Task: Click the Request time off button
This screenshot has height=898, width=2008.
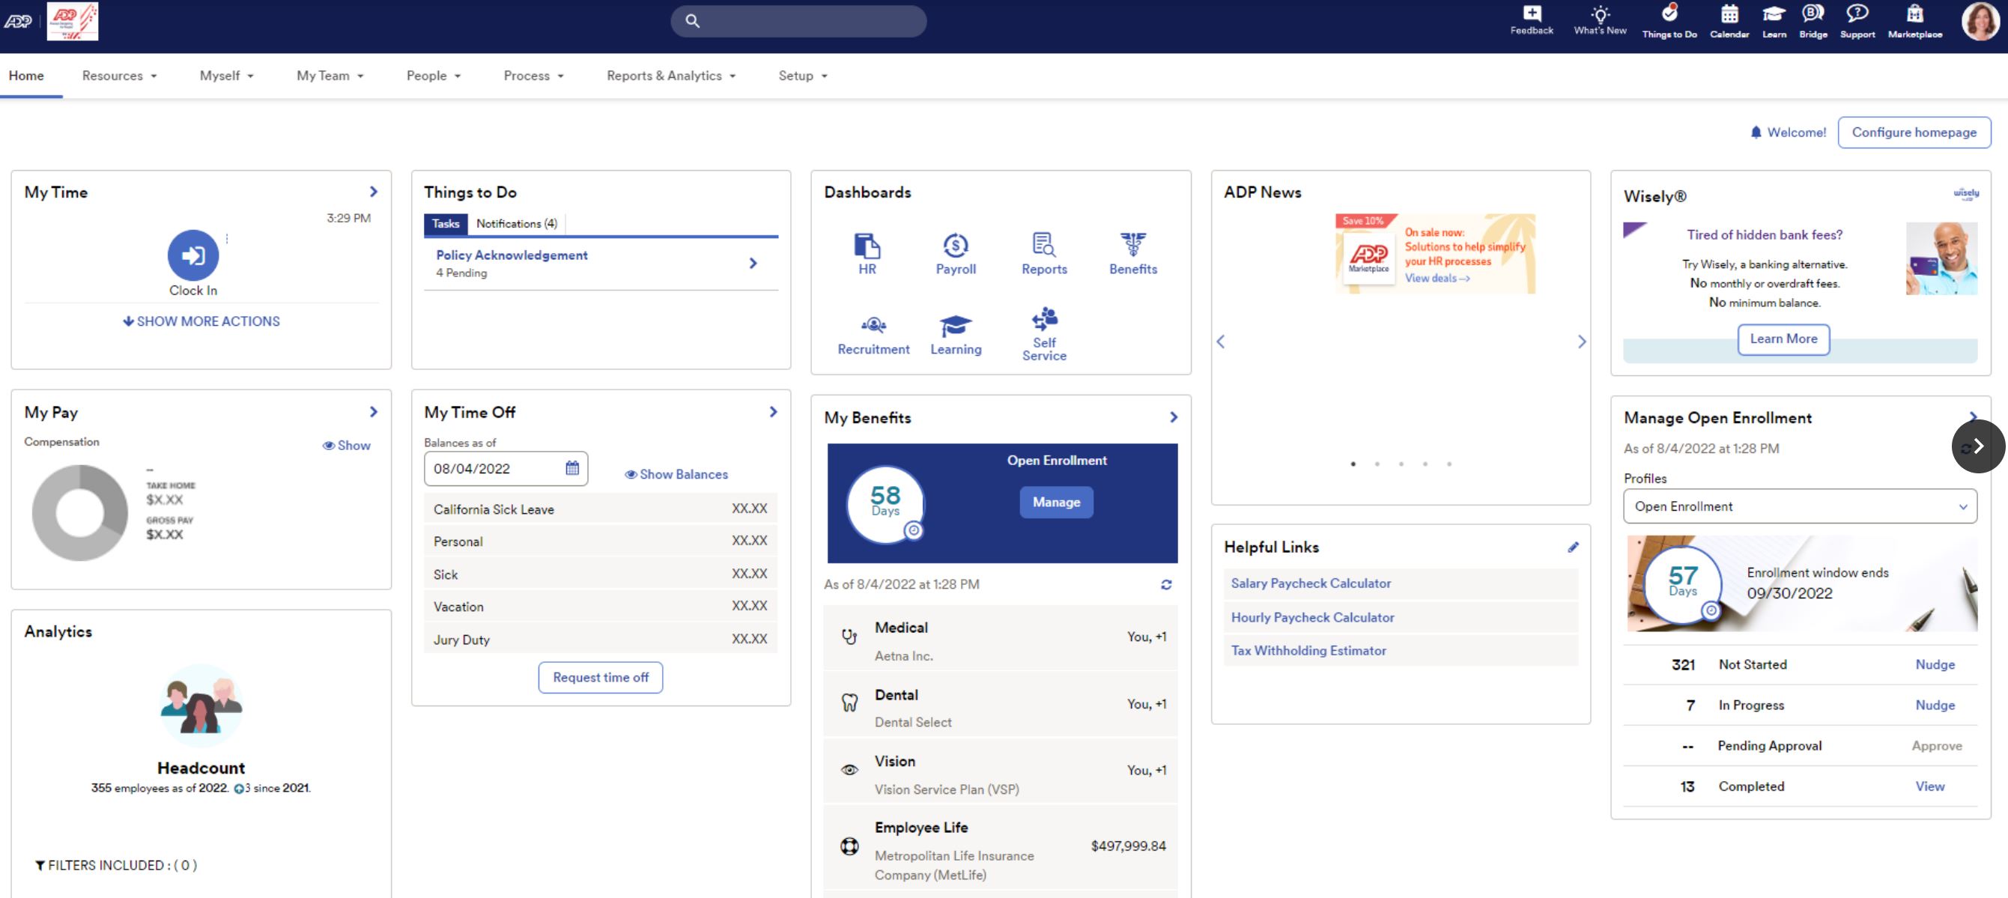Action: tap(599, 676)
